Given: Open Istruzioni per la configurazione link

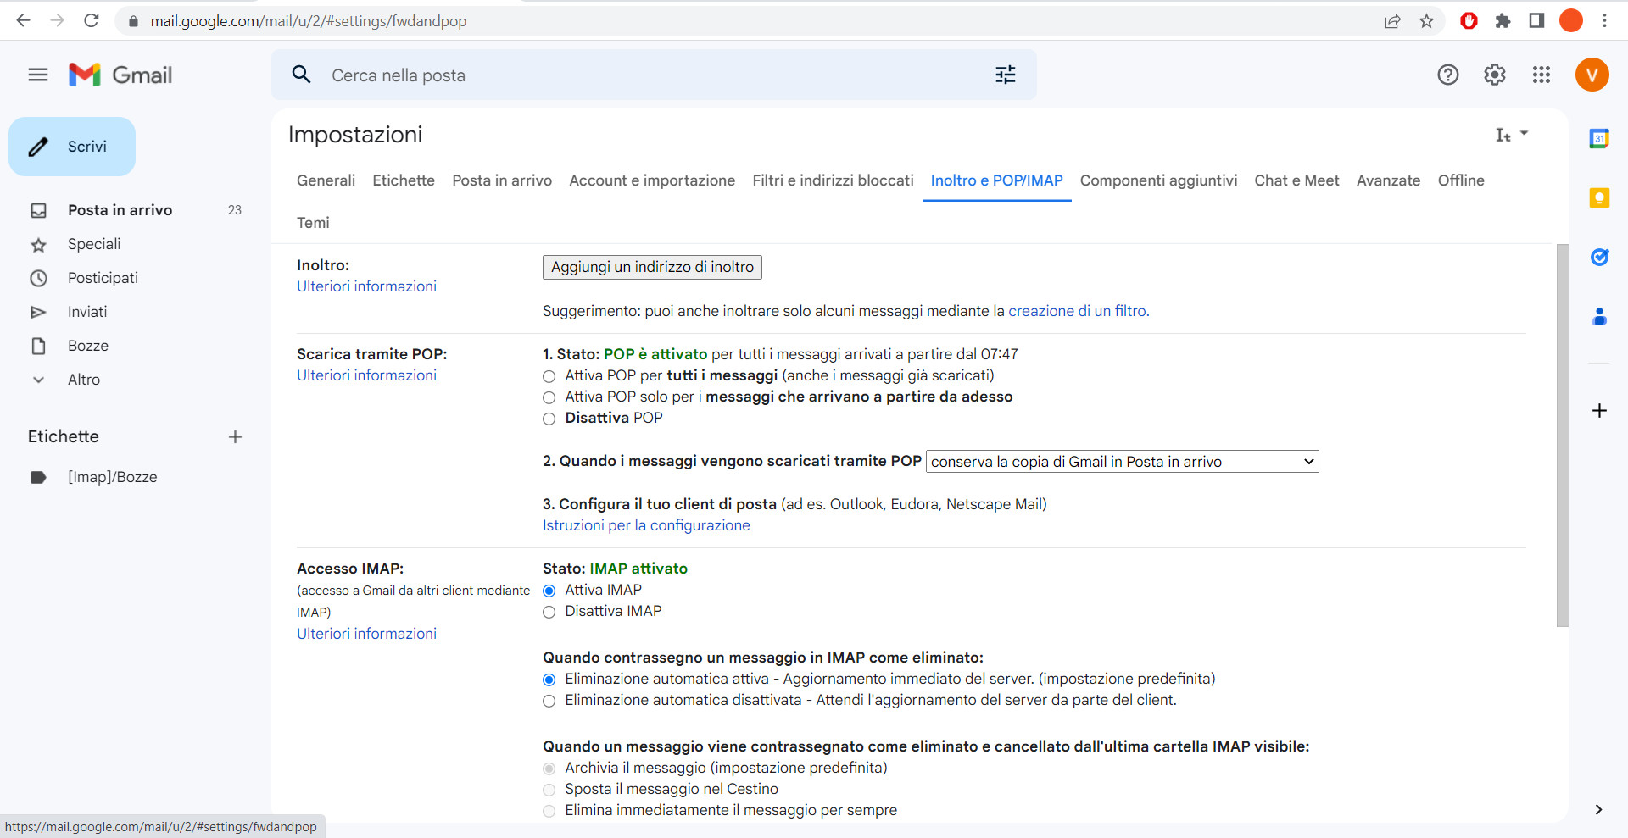Looking at the screenshot, I should pyautogui.click(x=646, y=525).
